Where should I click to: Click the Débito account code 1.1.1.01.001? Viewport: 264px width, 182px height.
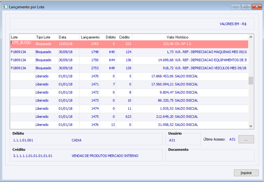[23, 140]
